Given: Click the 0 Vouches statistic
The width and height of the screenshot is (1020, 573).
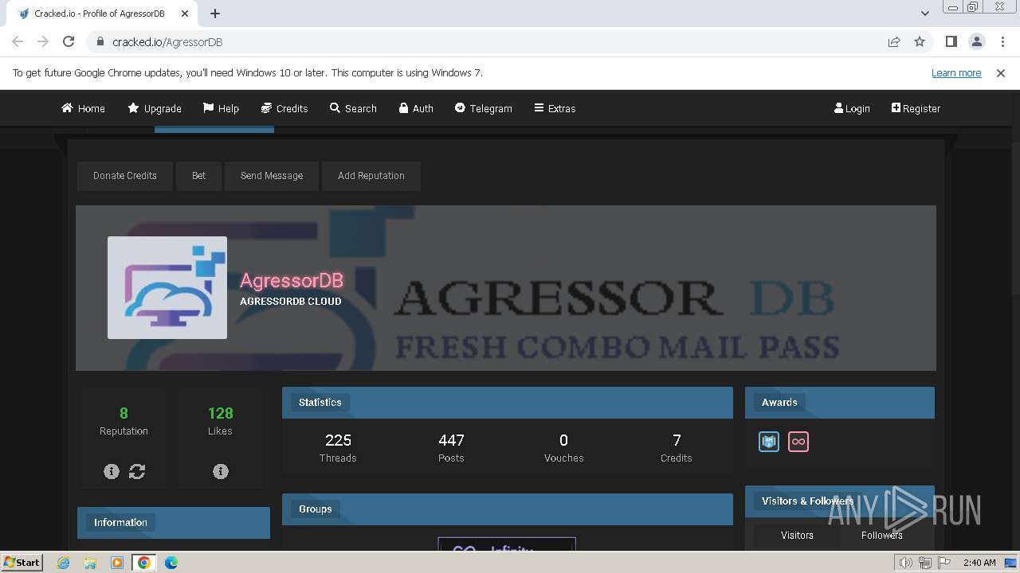Looking at the screenshot, I should [563, 447].
